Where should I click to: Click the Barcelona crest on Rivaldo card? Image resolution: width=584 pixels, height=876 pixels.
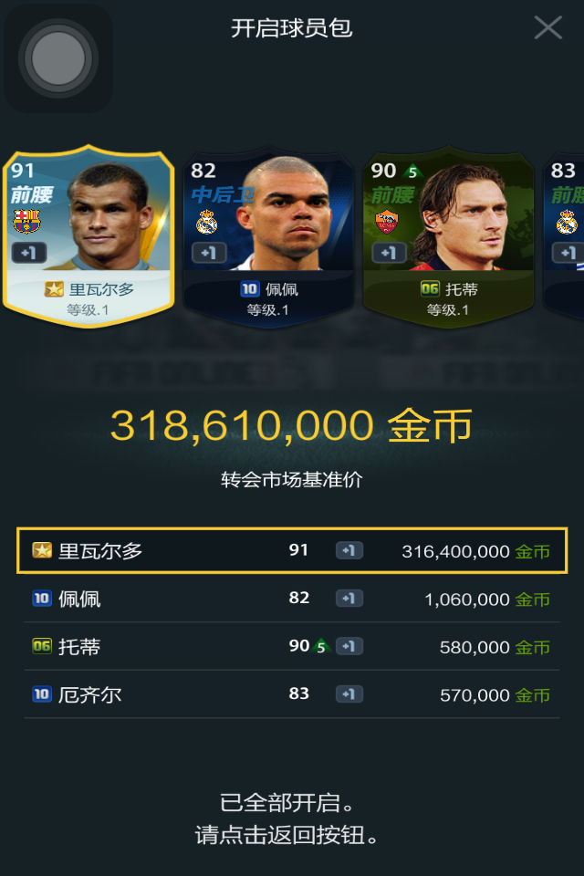(x=26, y=222)
